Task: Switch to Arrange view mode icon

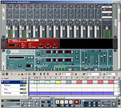Action: (x=3, y=74)
